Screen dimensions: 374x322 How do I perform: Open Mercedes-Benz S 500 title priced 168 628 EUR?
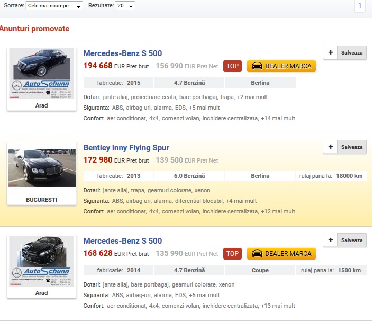[123, 241]
